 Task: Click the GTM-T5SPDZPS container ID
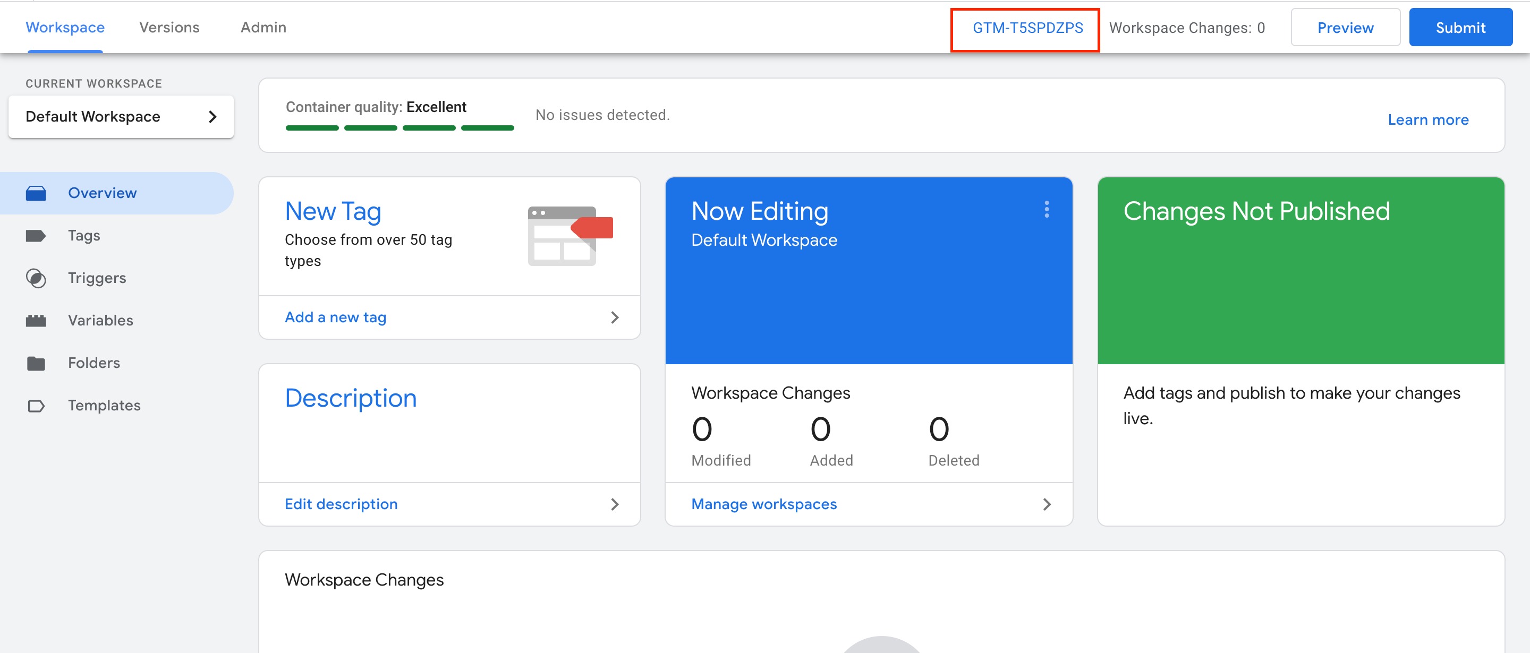click(x=1027, y=28)
